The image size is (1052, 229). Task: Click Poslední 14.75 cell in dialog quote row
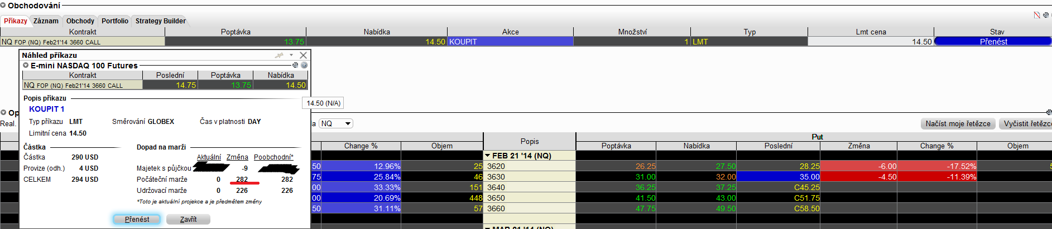tap(170, 85)
